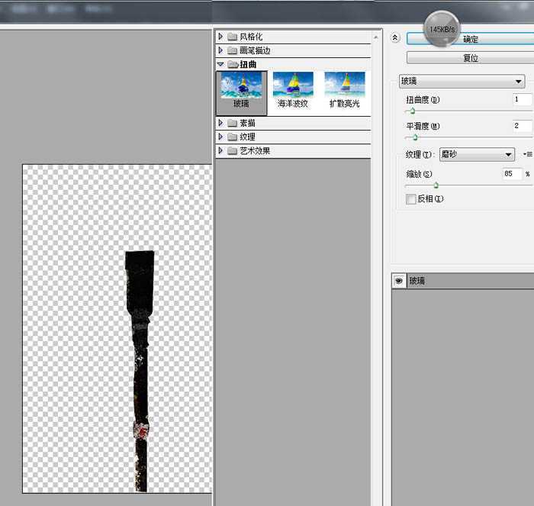Select the 扩散亮光 filter thumbnail
The height and width of the screenshot is (506, 534).
(x=344, y=91)
